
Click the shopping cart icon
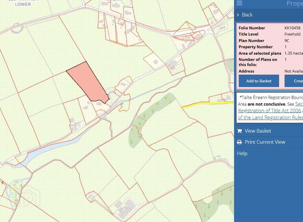pyautogui.click(x=239, y=131)
